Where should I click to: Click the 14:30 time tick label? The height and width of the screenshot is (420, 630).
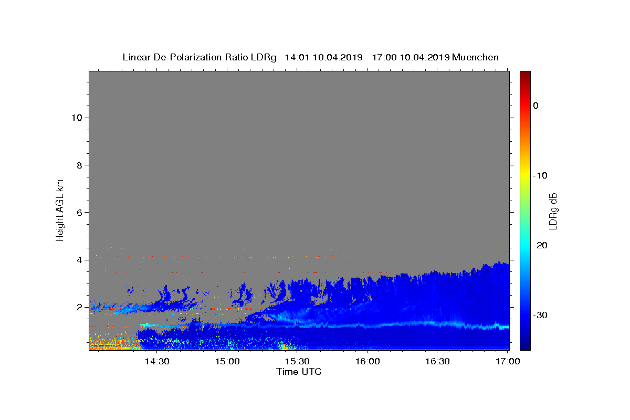156,361
